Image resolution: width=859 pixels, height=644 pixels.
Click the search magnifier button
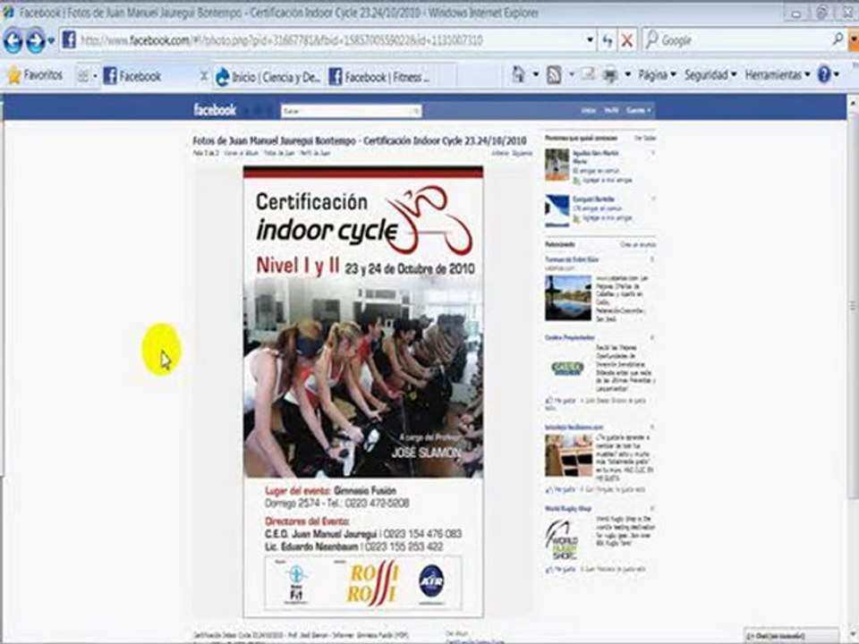[838, 39]
